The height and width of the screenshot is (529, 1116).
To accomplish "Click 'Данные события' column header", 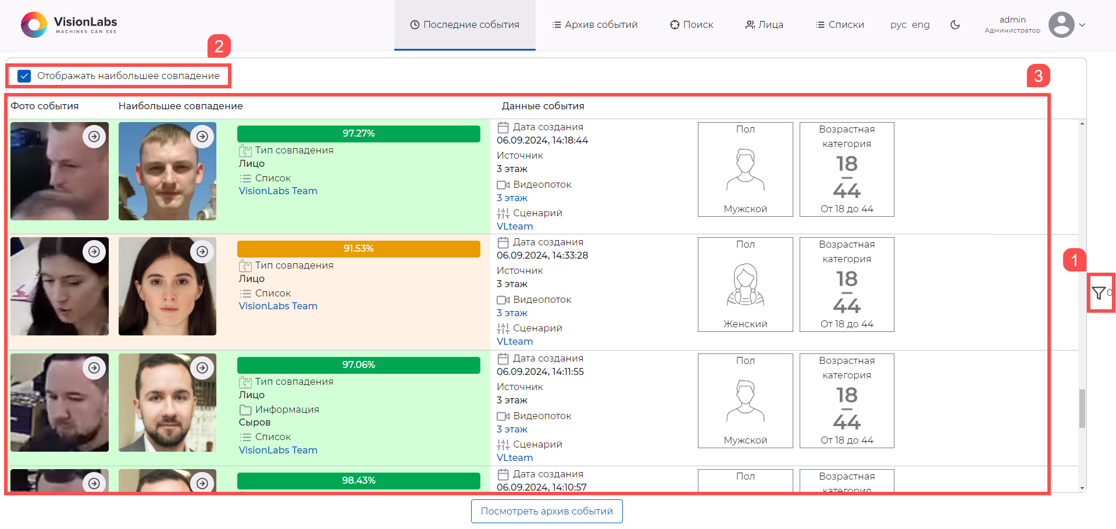I will pyautogui.click(x=543, y=106).
